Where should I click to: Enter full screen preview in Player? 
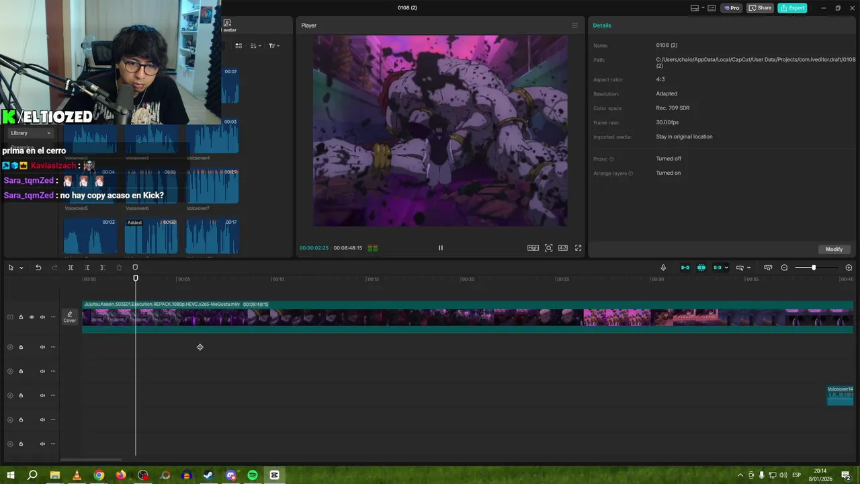(578, 248)
